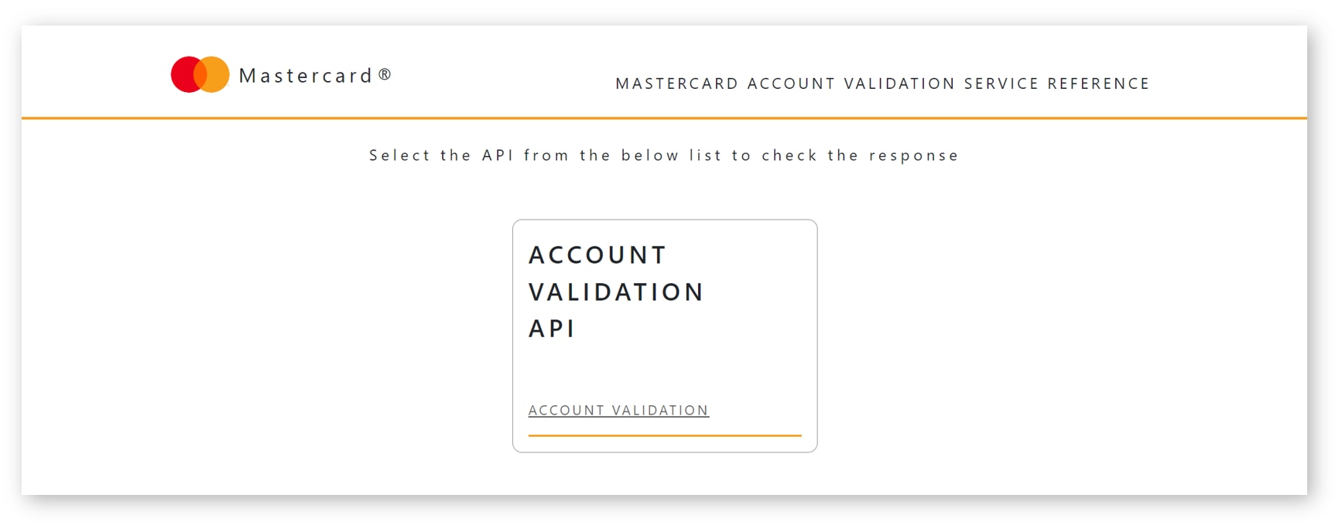Click the underlined ACCOUNT VALIDATION text
The width and height of the screenshot is (1342, 532).
point(618,410)
